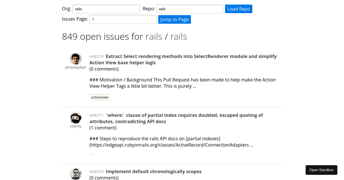Click 'rails' repo name in the heading

179,36
